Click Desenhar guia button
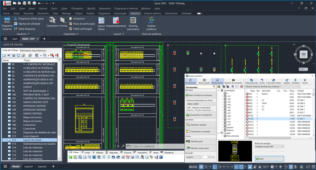Screen dimensions: 316x170 click(x=200, y=142)
